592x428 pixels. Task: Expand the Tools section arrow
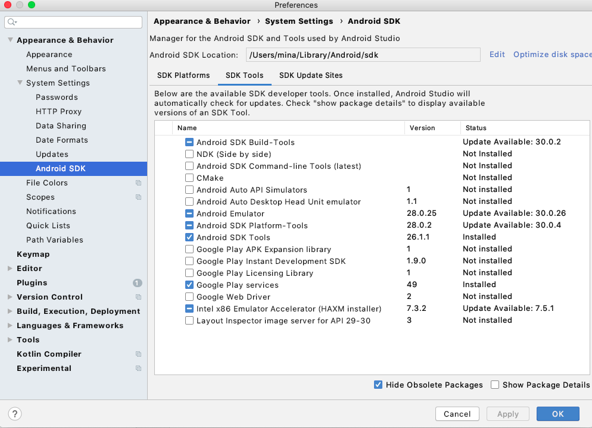pos(10,340)
